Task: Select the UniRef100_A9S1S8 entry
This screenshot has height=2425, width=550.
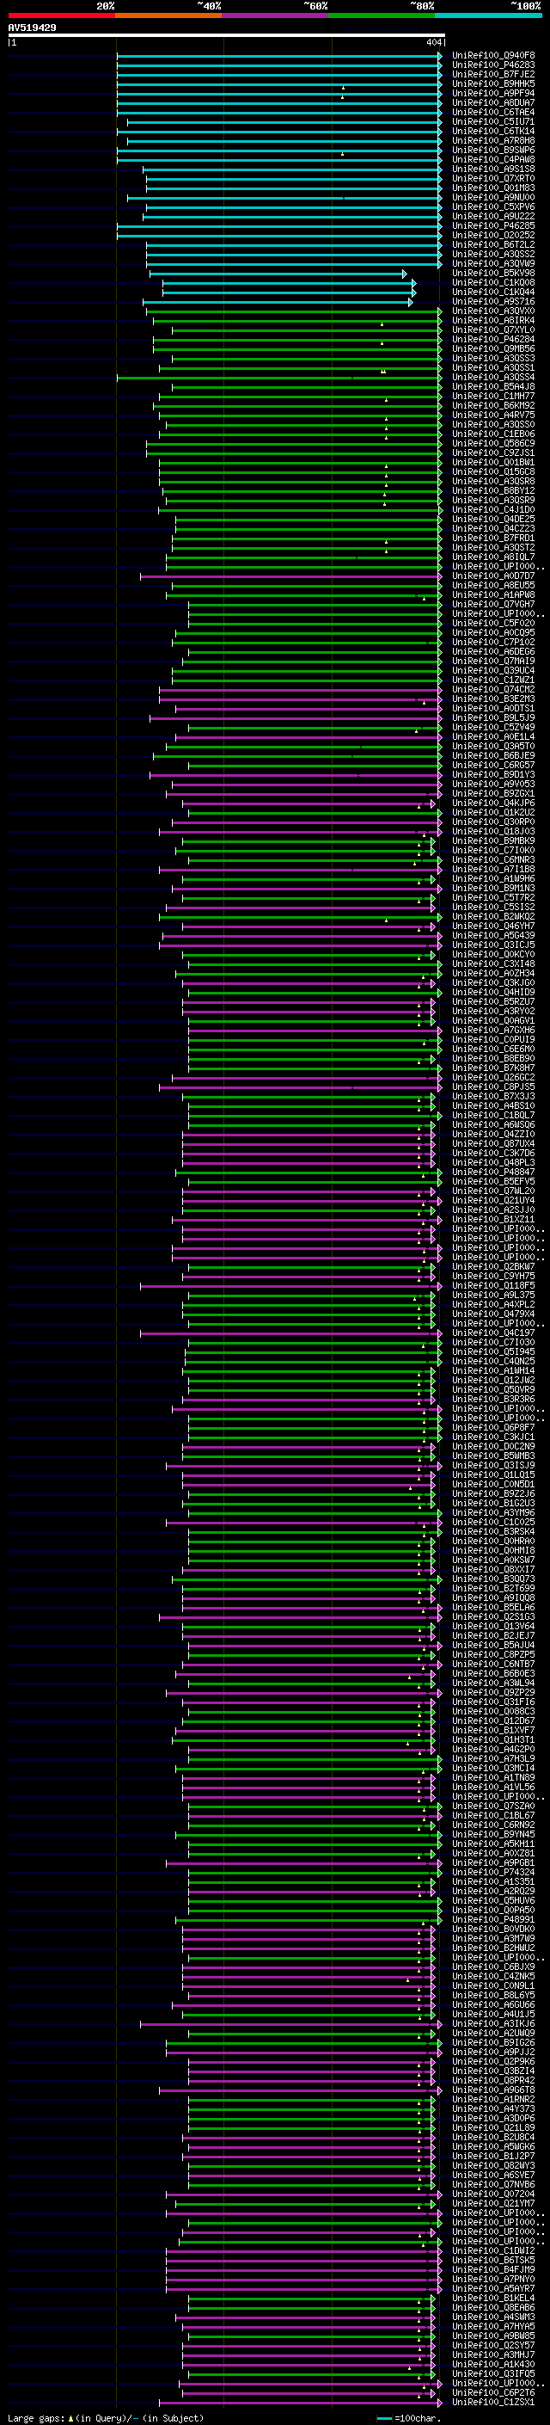Action: tap(493, 169)
